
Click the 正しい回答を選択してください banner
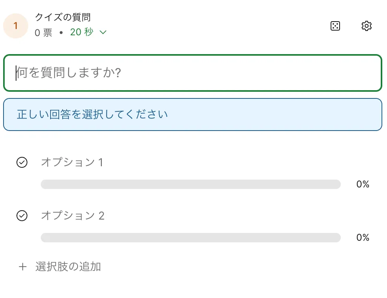[192, 114]
